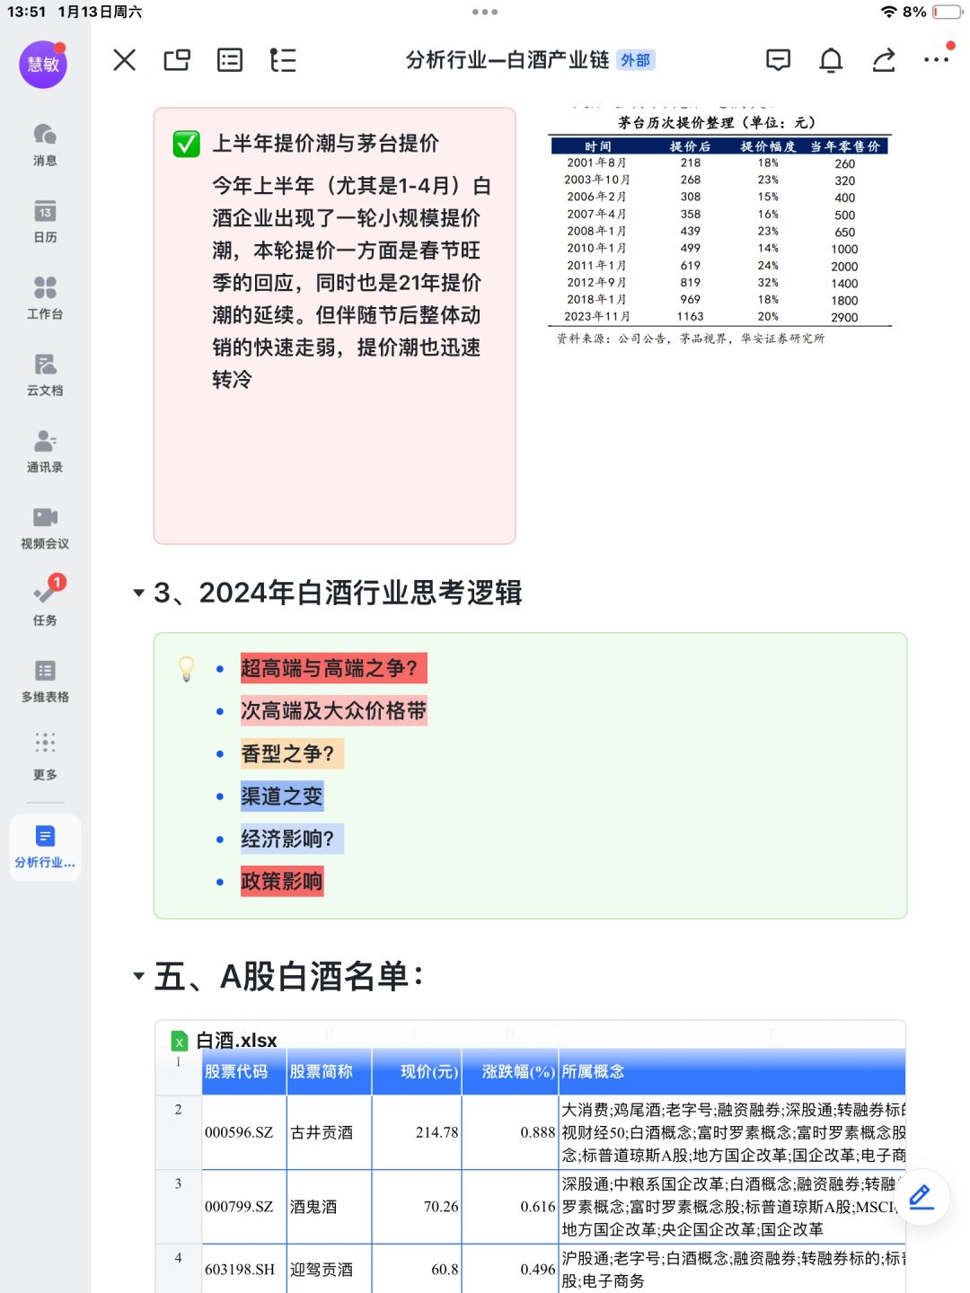Screen dimensions: 970x1293
Task: Open the 慧敏 profile avatar
Action: click(x=43, y=65)
